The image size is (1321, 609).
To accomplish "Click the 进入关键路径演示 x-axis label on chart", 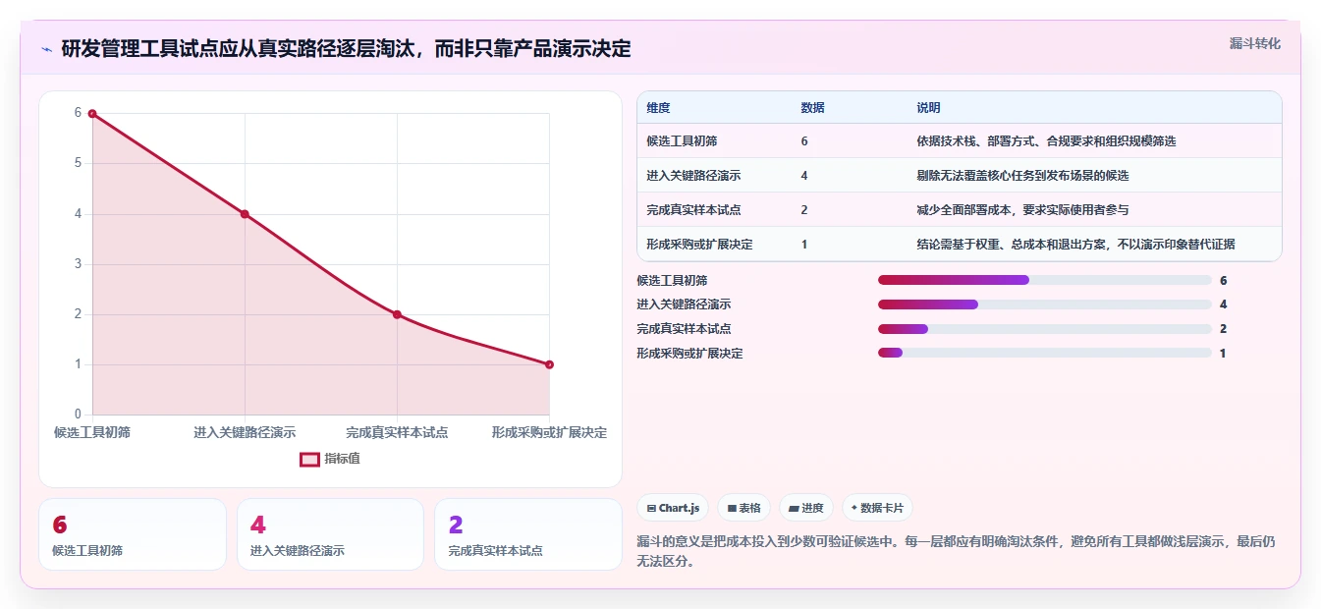I will 245,432.
